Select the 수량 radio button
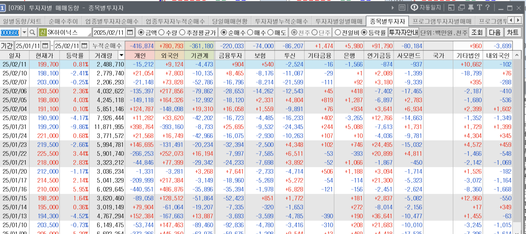 (x=162, y=32)
